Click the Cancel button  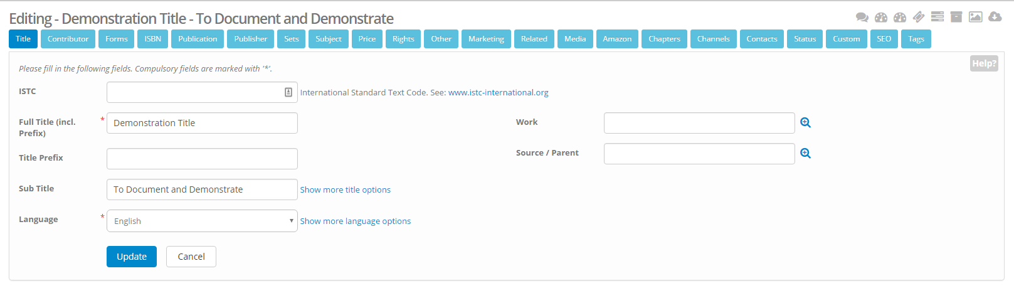click(x=191, y=257)
